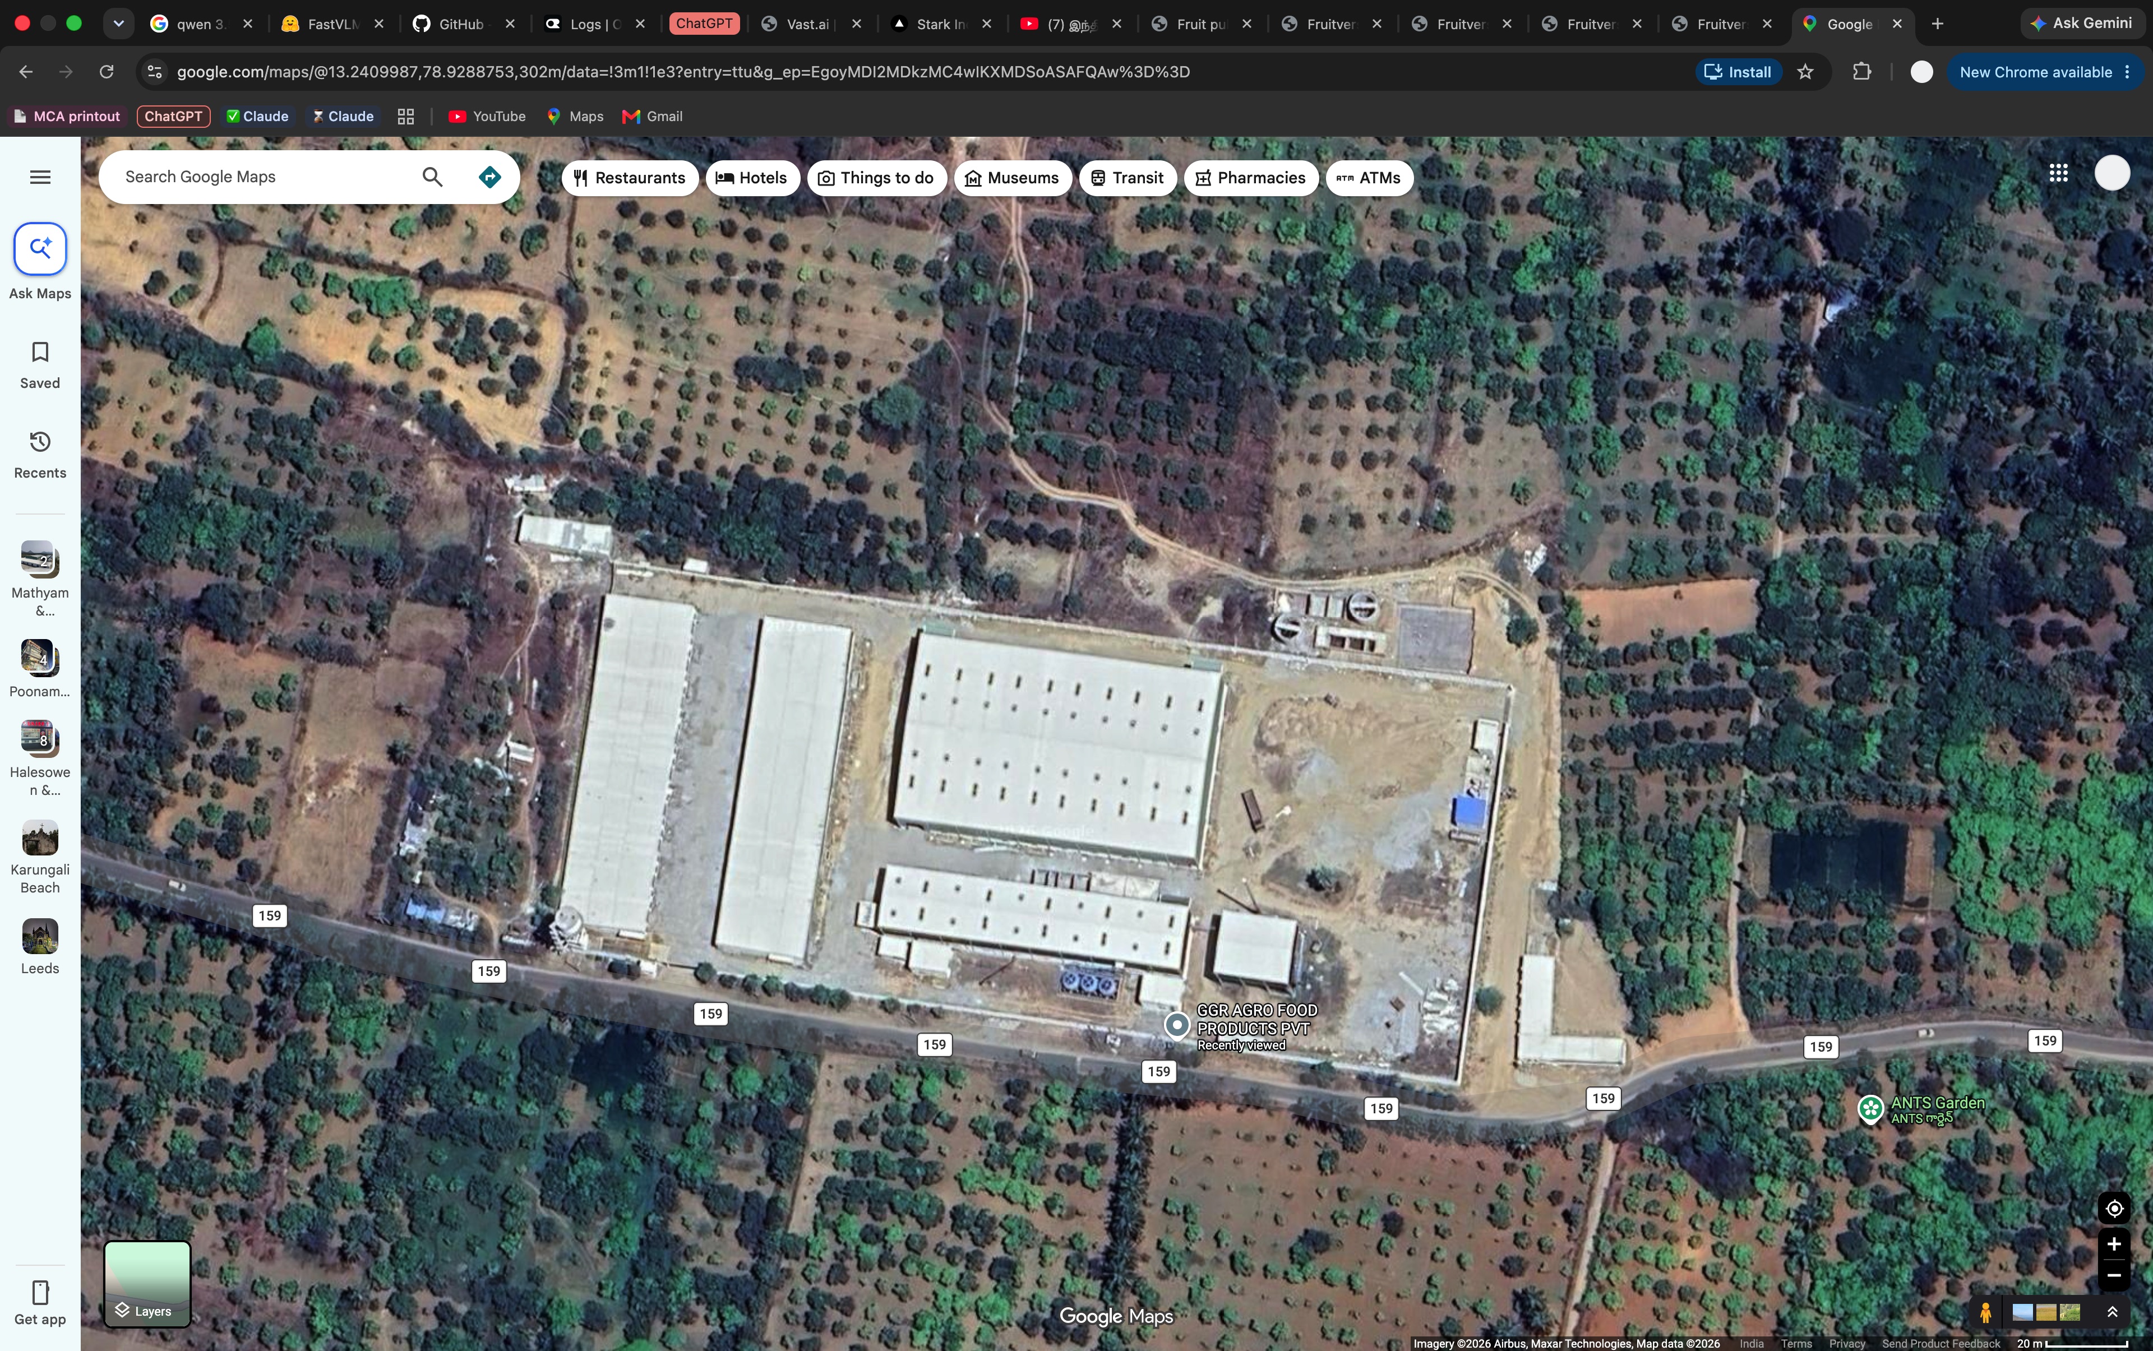Image resolution: width=2153 pixels, height=1351 pixels.
Task: Toggle the Layers map view
Action: tap(147, 1284)
